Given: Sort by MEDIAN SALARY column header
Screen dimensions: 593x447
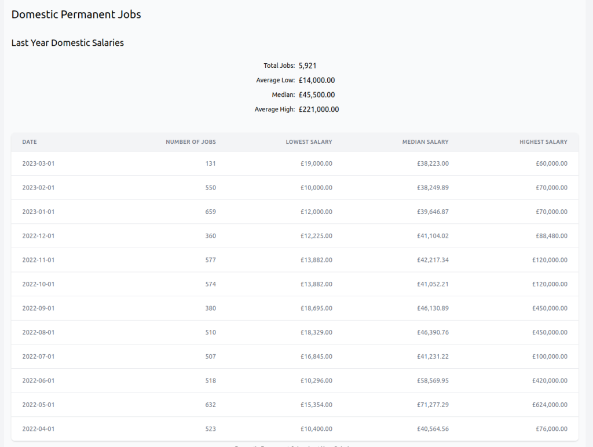Looking at the screenshot, I should (425, 141).
